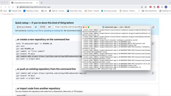The image size is (171, 96).
Task: Open the profile avatar D
Action: coord(166,7)
